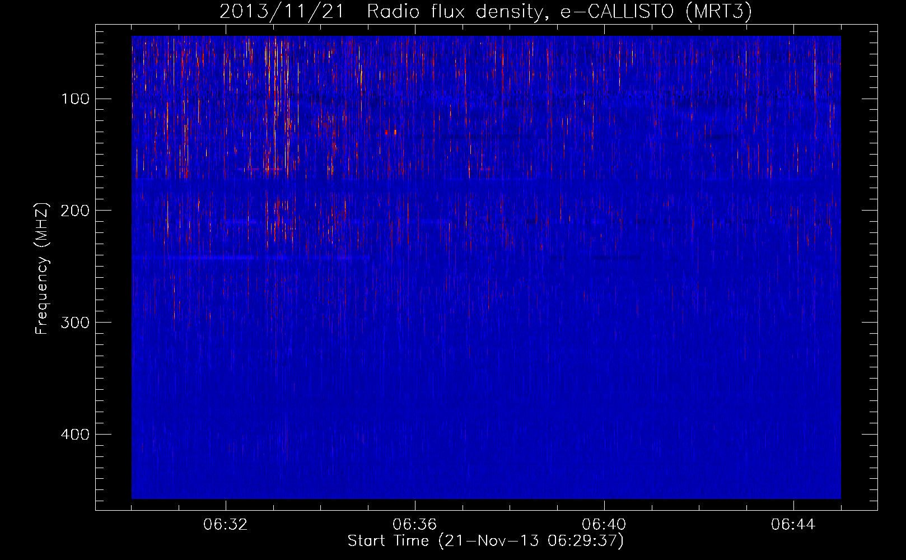
Task: Click the 300 frequency tick label
Action: (75, 323)
